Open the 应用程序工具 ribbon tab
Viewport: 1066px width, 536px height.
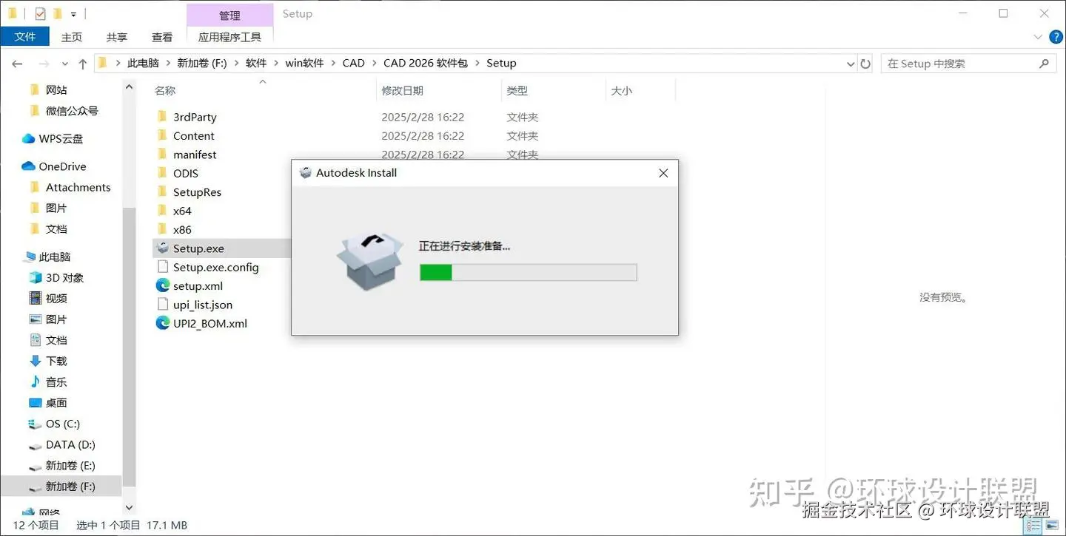pos(229,37)
